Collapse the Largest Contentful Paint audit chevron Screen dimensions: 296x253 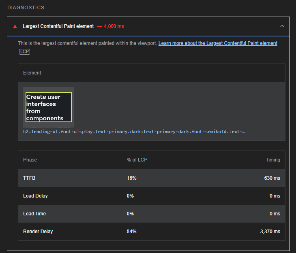point(282,26)
